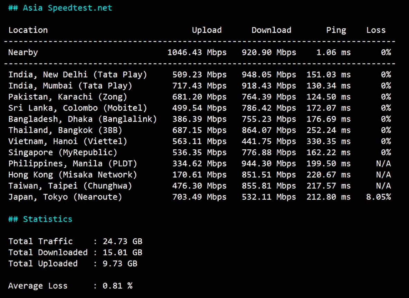The image size is (409, 298).
Task: Click Manila download value 944.30 Mbps
Action: [269, 163]
